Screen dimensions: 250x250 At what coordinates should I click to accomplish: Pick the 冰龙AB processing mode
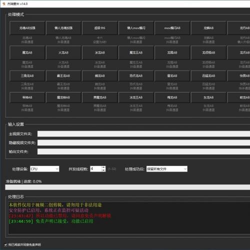click(x=99, y=52)
